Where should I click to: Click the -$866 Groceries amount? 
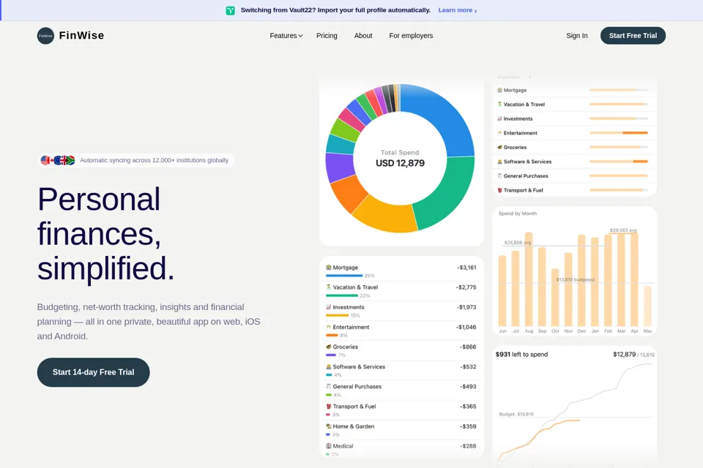(x=468, y=347)
